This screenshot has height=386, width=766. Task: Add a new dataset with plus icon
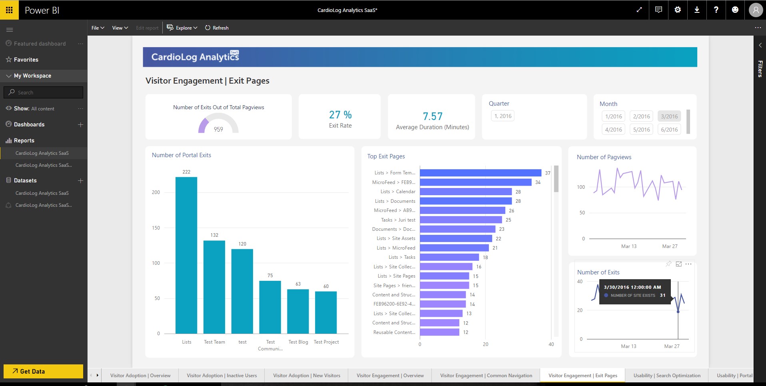pyautogui.click(x=80, y=180)
